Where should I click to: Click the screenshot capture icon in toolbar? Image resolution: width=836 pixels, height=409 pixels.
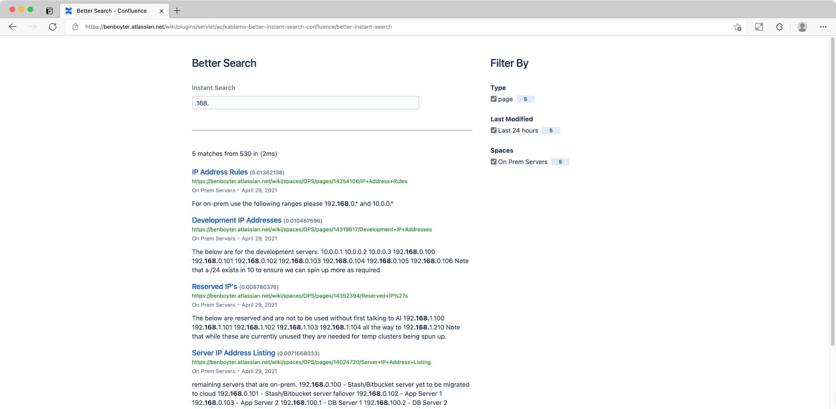[759, 27]
